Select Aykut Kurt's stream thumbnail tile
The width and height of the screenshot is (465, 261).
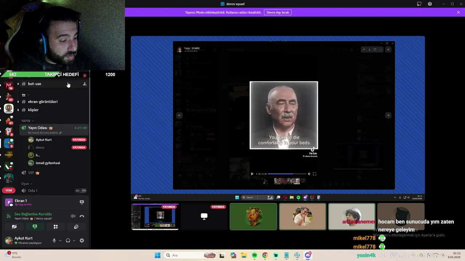155,216
